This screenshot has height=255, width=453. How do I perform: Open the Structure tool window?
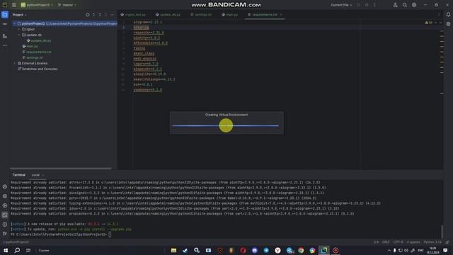click(x=5, y=36)
